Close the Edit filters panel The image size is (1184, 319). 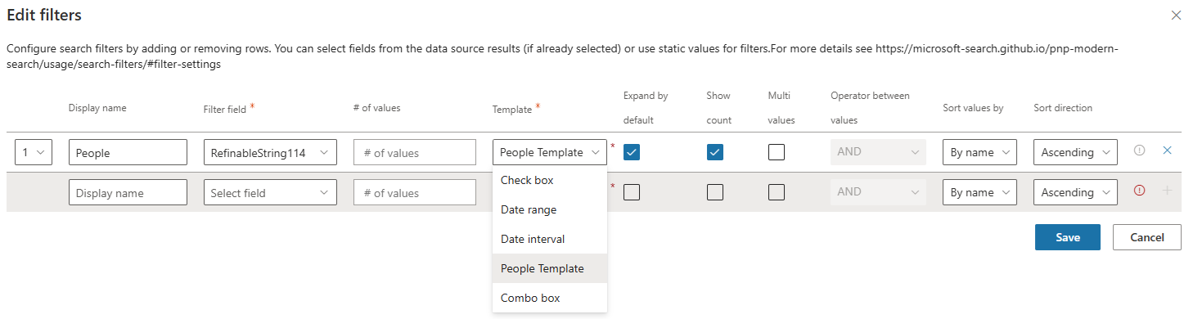tap(1176, 15)
